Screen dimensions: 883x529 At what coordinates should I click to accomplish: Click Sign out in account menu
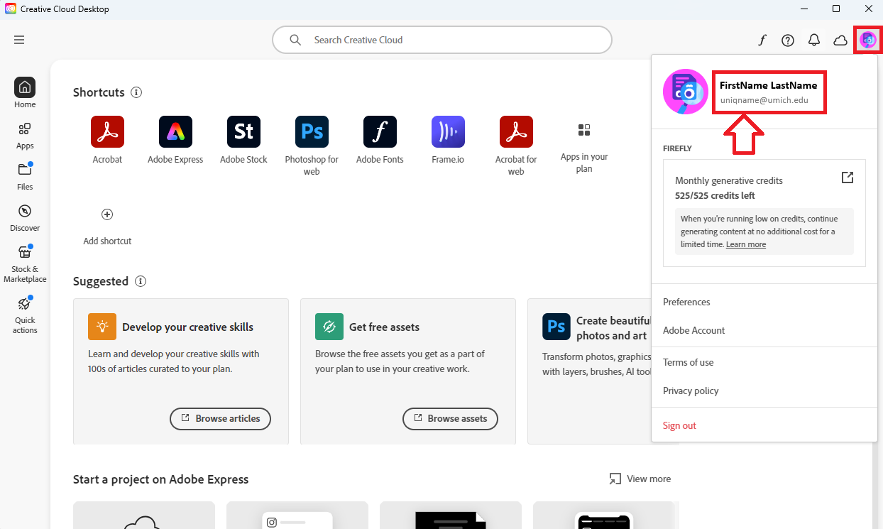click(679, 425)
